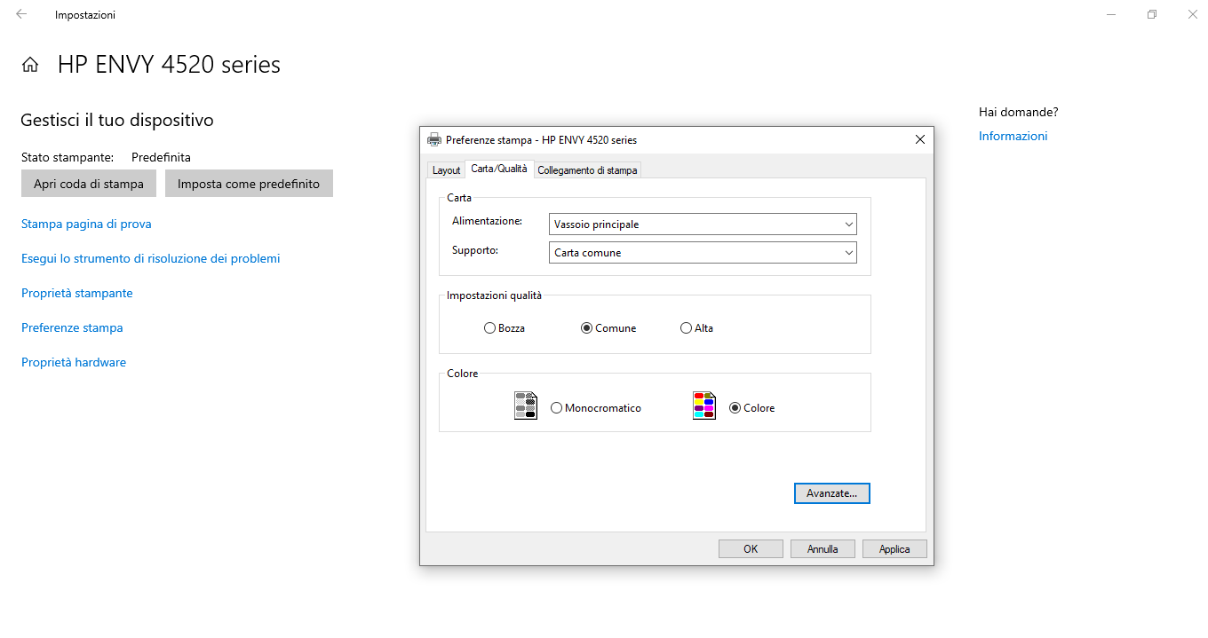This screenshot has width=1208, height=638.
Task: Open Apri coda di stampa
Action: tap(89, 184)
